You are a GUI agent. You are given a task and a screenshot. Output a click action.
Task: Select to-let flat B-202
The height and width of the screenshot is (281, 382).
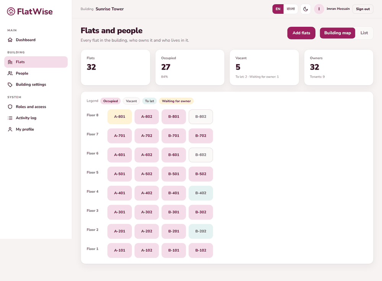tap(201, 231)
